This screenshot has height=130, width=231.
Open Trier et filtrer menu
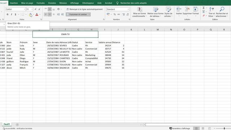pos(212,12)
